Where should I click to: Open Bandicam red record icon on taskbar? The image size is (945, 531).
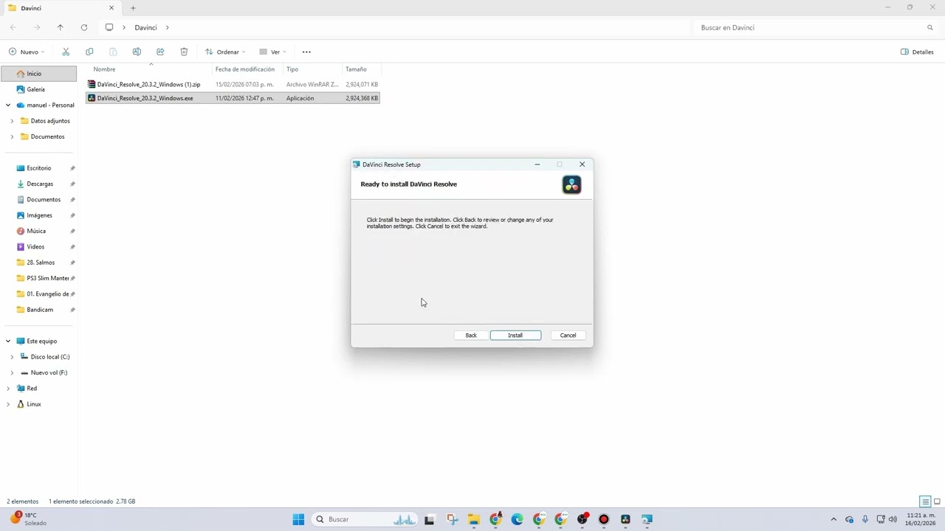tap(604, 519)
